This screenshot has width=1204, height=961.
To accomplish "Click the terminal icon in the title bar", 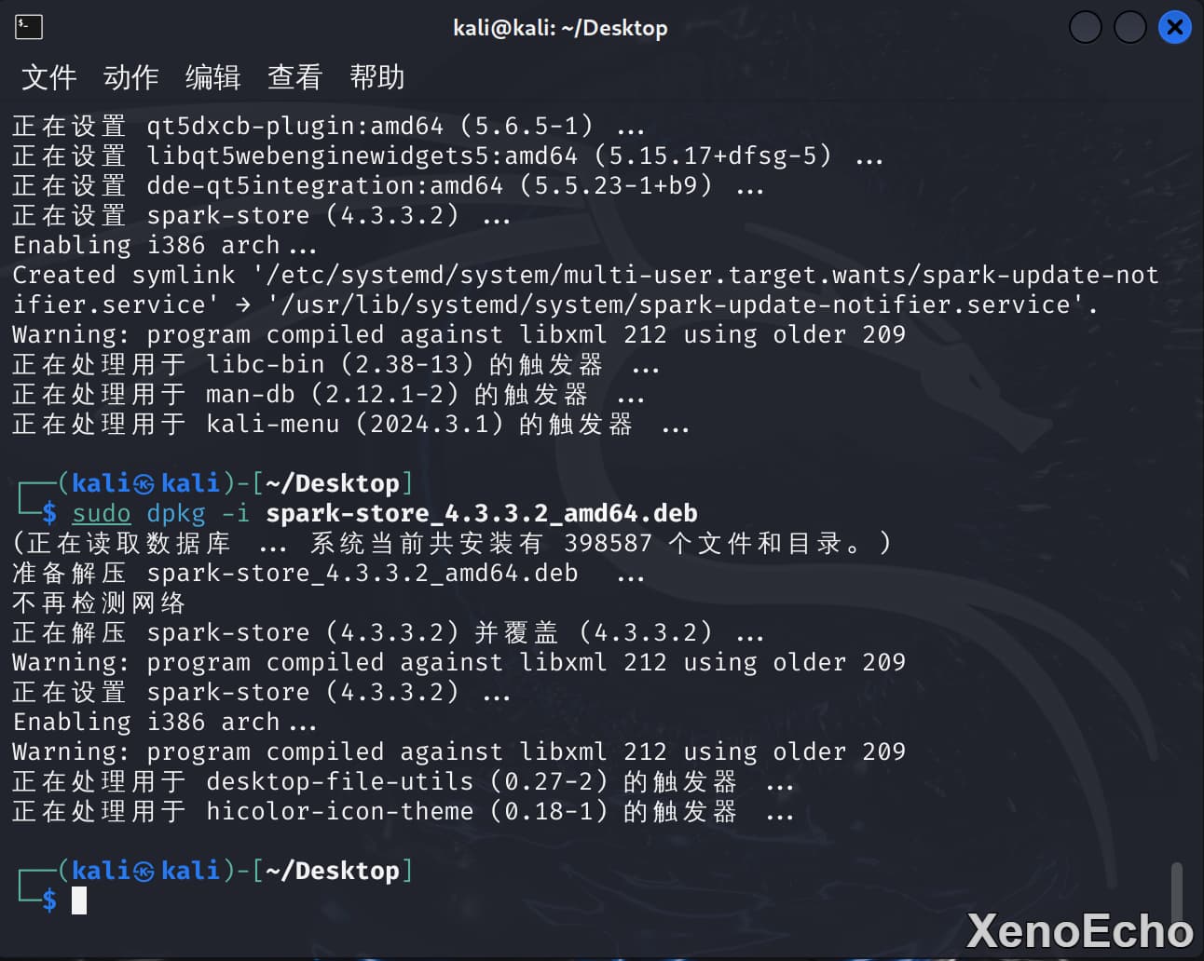I will 29,27.
